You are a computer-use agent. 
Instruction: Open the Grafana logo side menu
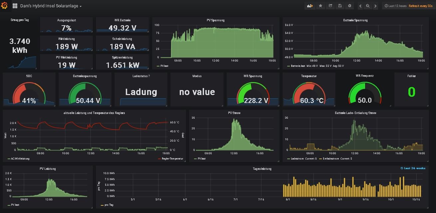[5, 6]
